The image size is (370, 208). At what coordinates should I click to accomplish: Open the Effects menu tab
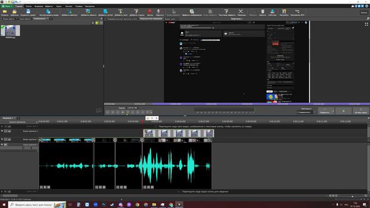click(49, 6)
